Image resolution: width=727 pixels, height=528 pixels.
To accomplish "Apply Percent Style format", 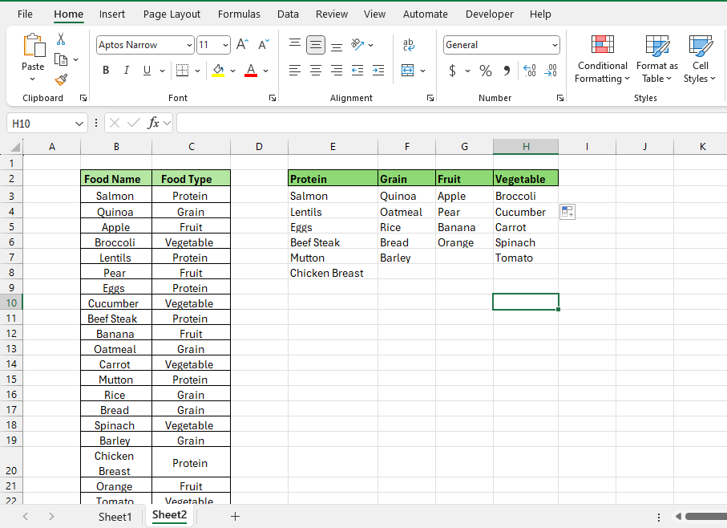I will point(486,71).
